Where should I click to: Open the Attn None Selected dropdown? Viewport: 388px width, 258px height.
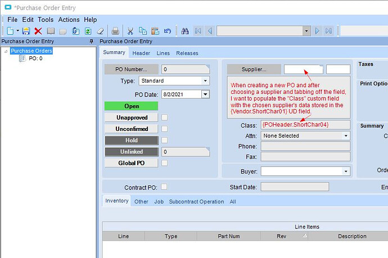tap(346, 136)
